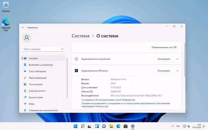Select Сеть и Интернет in the sidebar

44,71
